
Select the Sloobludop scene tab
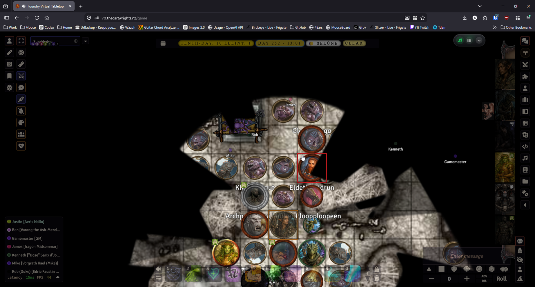[x=55, y=41]
